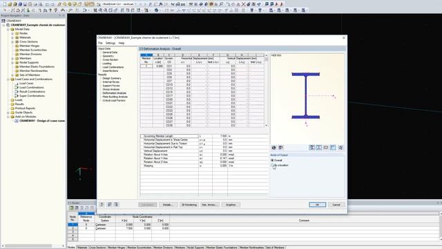The width and height of the screenshot is (442, 249).
Task: Click Nodal Supports folder icon in navigator
Action: (x=17, y=62)
